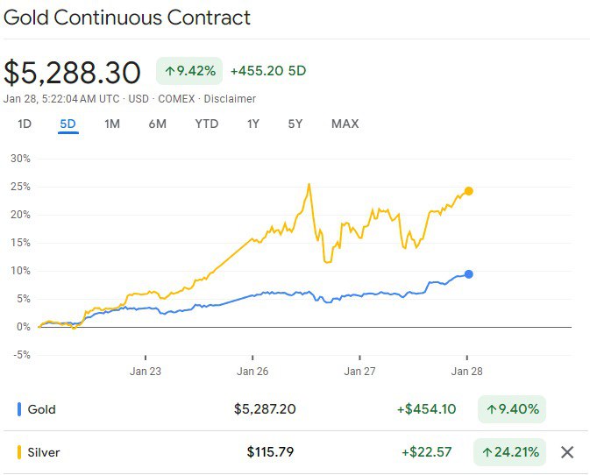
Task: Click the Gold 9.40% gain badge
Action: [512, 409]
